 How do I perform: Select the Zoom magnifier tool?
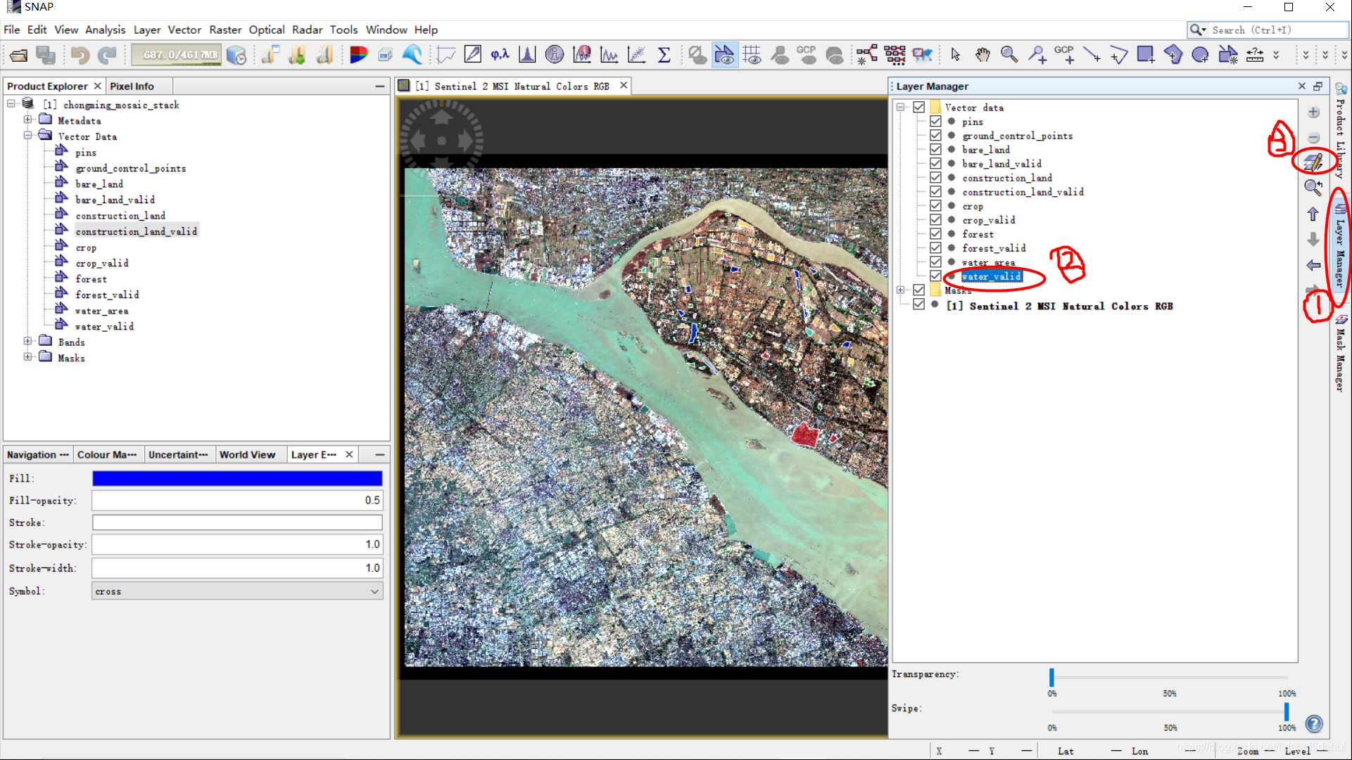pyautogui.click(x=1009, y=55)
